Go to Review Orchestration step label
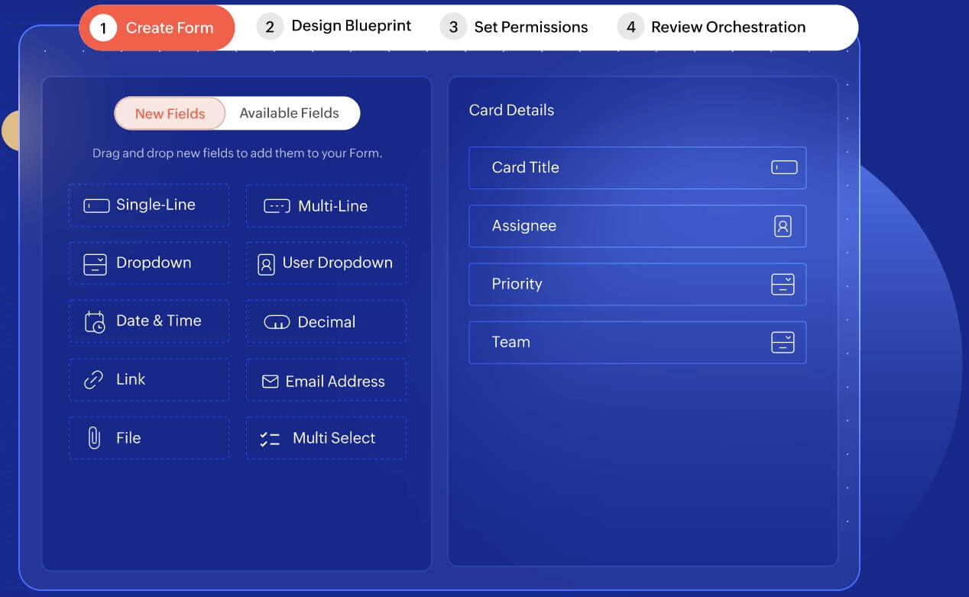Image resolution: width=969 pixels, height=597 pixels. [x=728, y=27]
